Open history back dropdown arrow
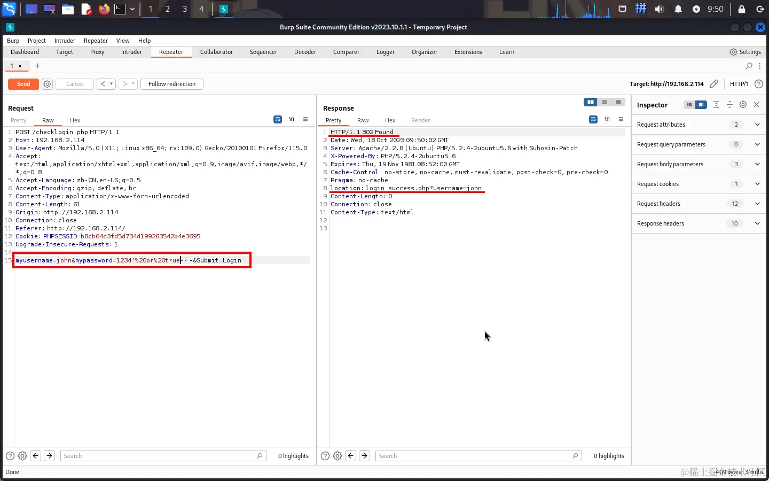Viewport: 769px width, 481px height. [x=112, y=84]
